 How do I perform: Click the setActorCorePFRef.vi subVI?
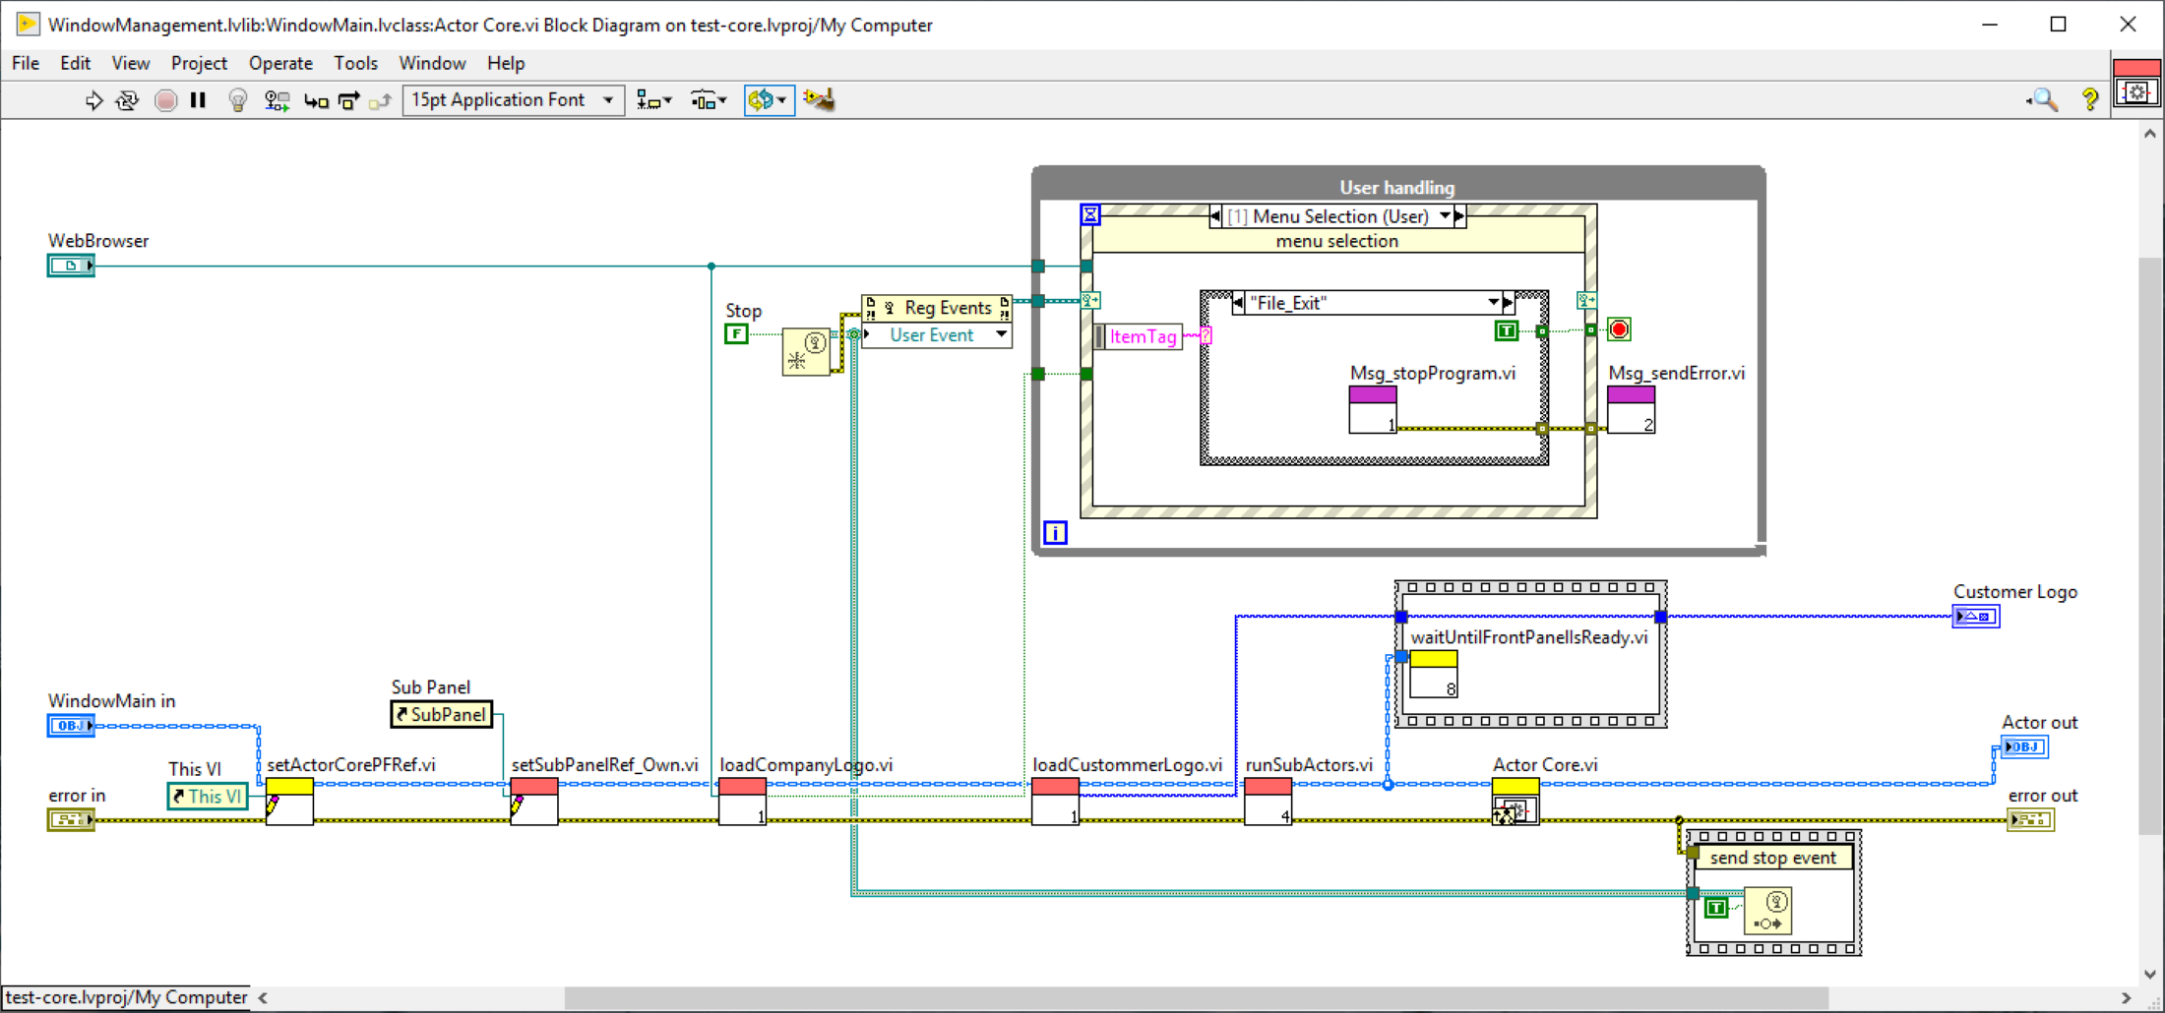click(289, 802)
